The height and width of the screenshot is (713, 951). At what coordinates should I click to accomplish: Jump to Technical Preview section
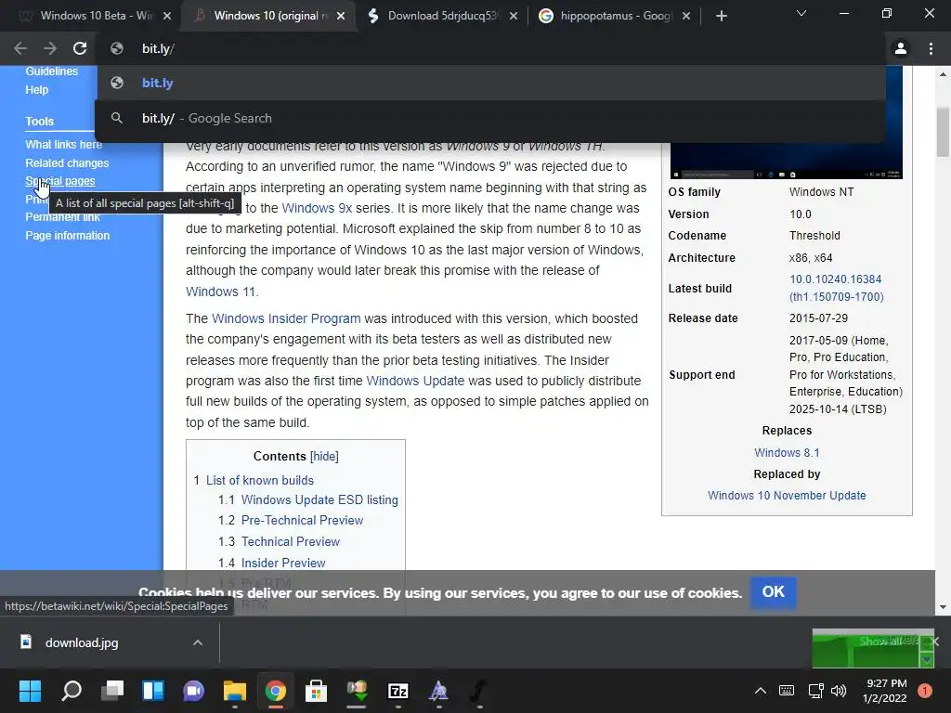pos(291,541)
